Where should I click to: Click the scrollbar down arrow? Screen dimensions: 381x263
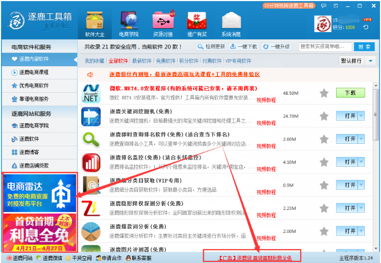click(x=376, y=249)
